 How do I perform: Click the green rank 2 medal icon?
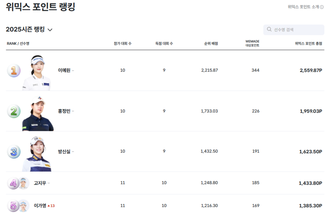pyautogui.click(x=14, y=111)
